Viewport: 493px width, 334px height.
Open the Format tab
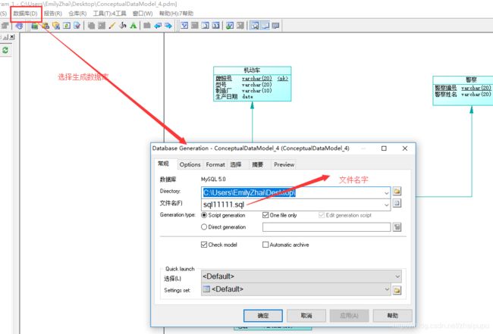click(x=215, y=164)
